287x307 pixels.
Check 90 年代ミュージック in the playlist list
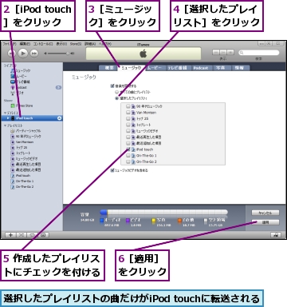click(128, 106)
